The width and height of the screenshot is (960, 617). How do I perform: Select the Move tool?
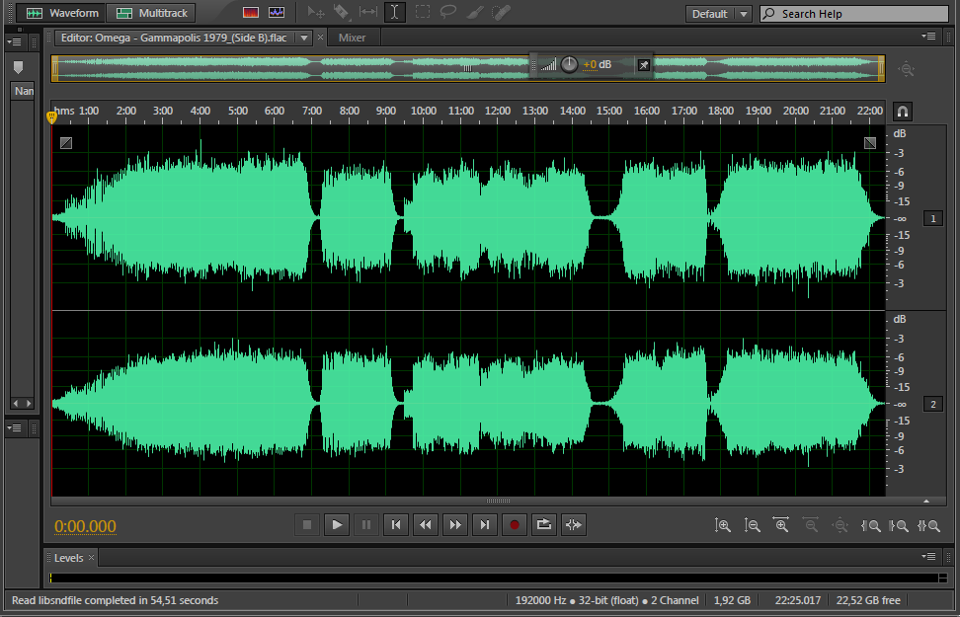[x=316, y=12]
